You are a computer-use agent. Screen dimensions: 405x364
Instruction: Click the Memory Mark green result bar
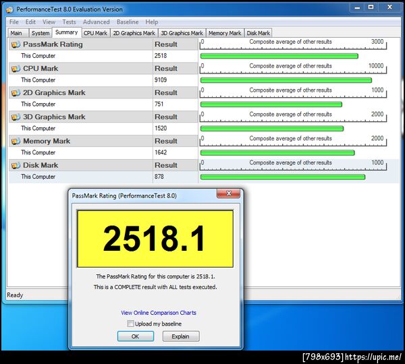click(x=277, y=153)
